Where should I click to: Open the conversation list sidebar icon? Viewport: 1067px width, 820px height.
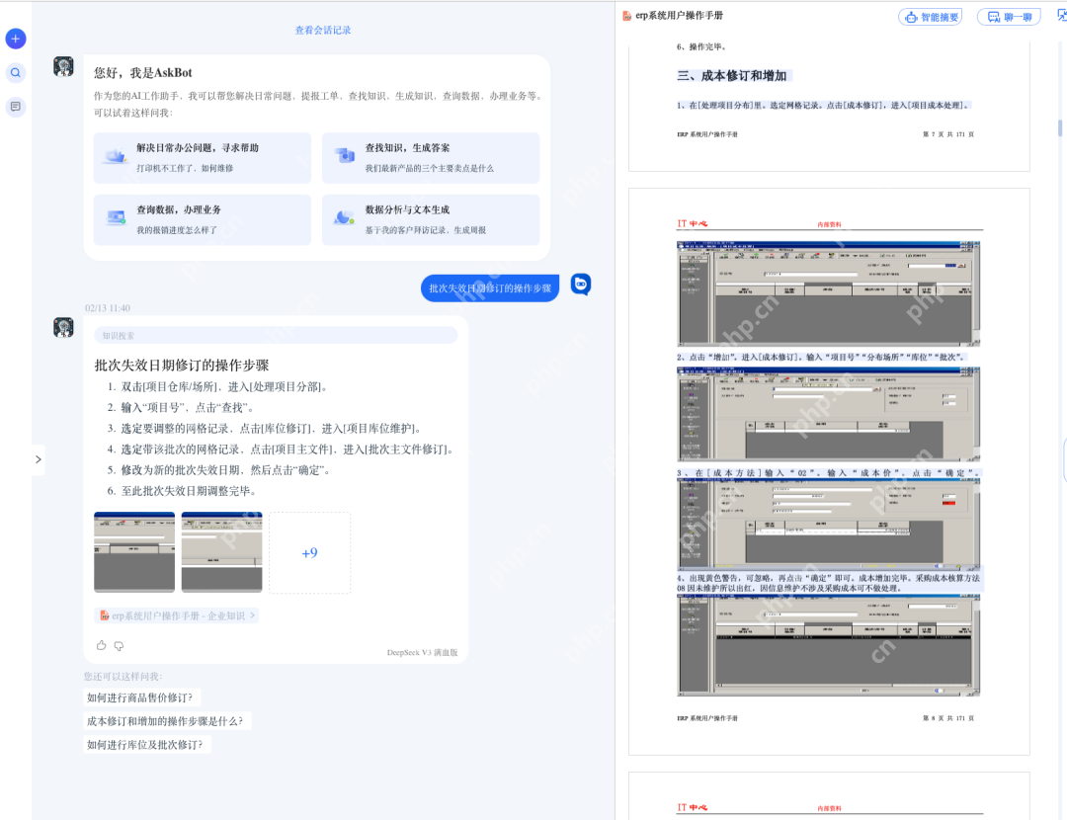pos(15,106)
